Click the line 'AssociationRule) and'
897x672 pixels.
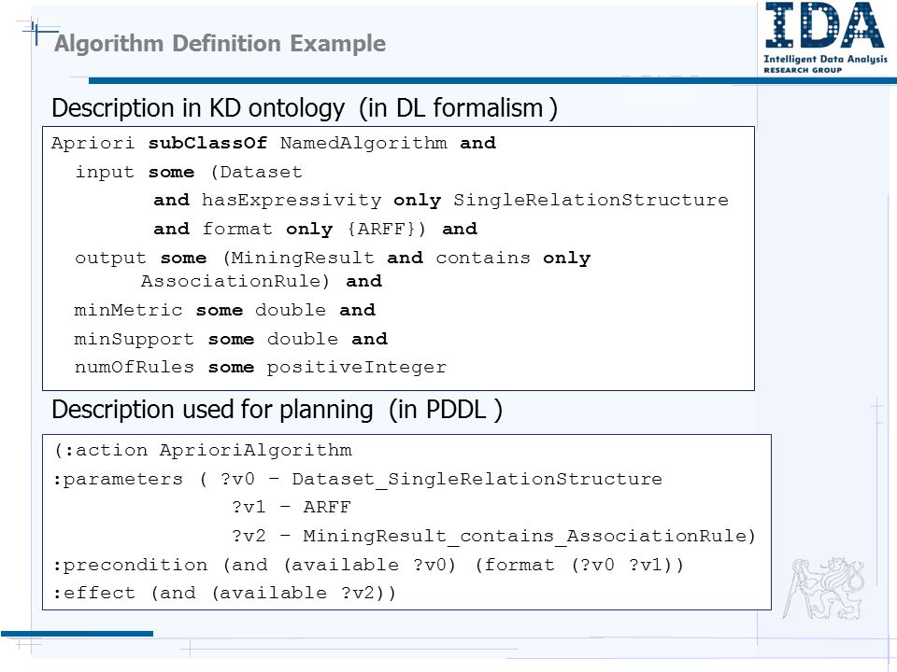[x=262, y=281]
